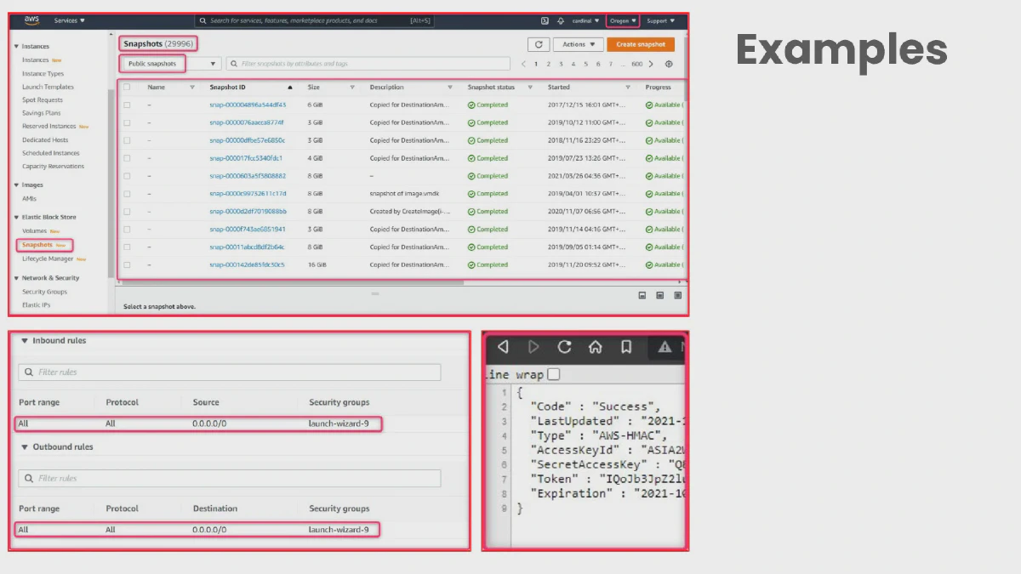Click the Name column filter arrow
The height and width of the screenshot is (574, 1021).
click(x=192, y=88)
